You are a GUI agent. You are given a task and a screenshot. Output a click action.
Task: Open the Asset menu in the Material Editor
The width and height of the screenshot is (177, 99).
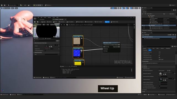pos(45,18)
